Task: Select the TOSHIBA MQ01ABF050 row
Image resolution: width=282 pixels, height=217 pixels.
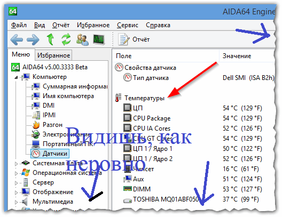Action: pyautogui.click(x=166, y=199)
